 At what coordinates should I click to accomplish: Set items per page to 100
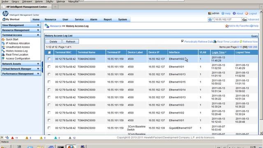(x=250, y=47)
